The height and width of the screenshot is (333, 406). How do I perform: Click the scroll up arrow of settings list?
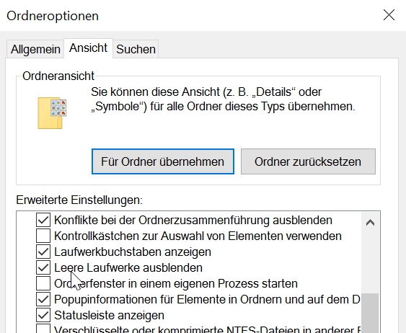pos(370,223)
